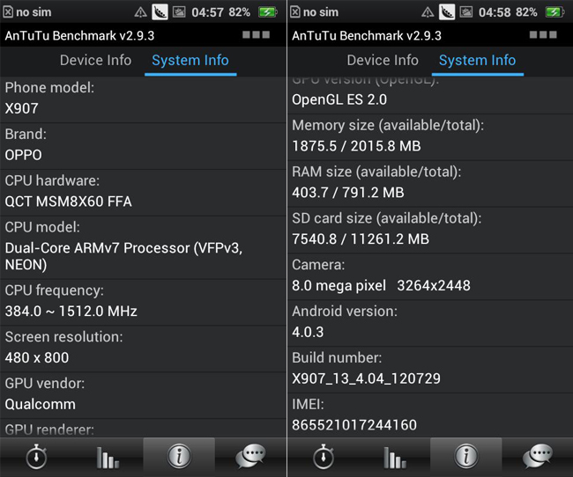This screenshot has width=573, height=477.
Task: Tap the clock 04:57 in left status bar
Action: coord(207,12)
